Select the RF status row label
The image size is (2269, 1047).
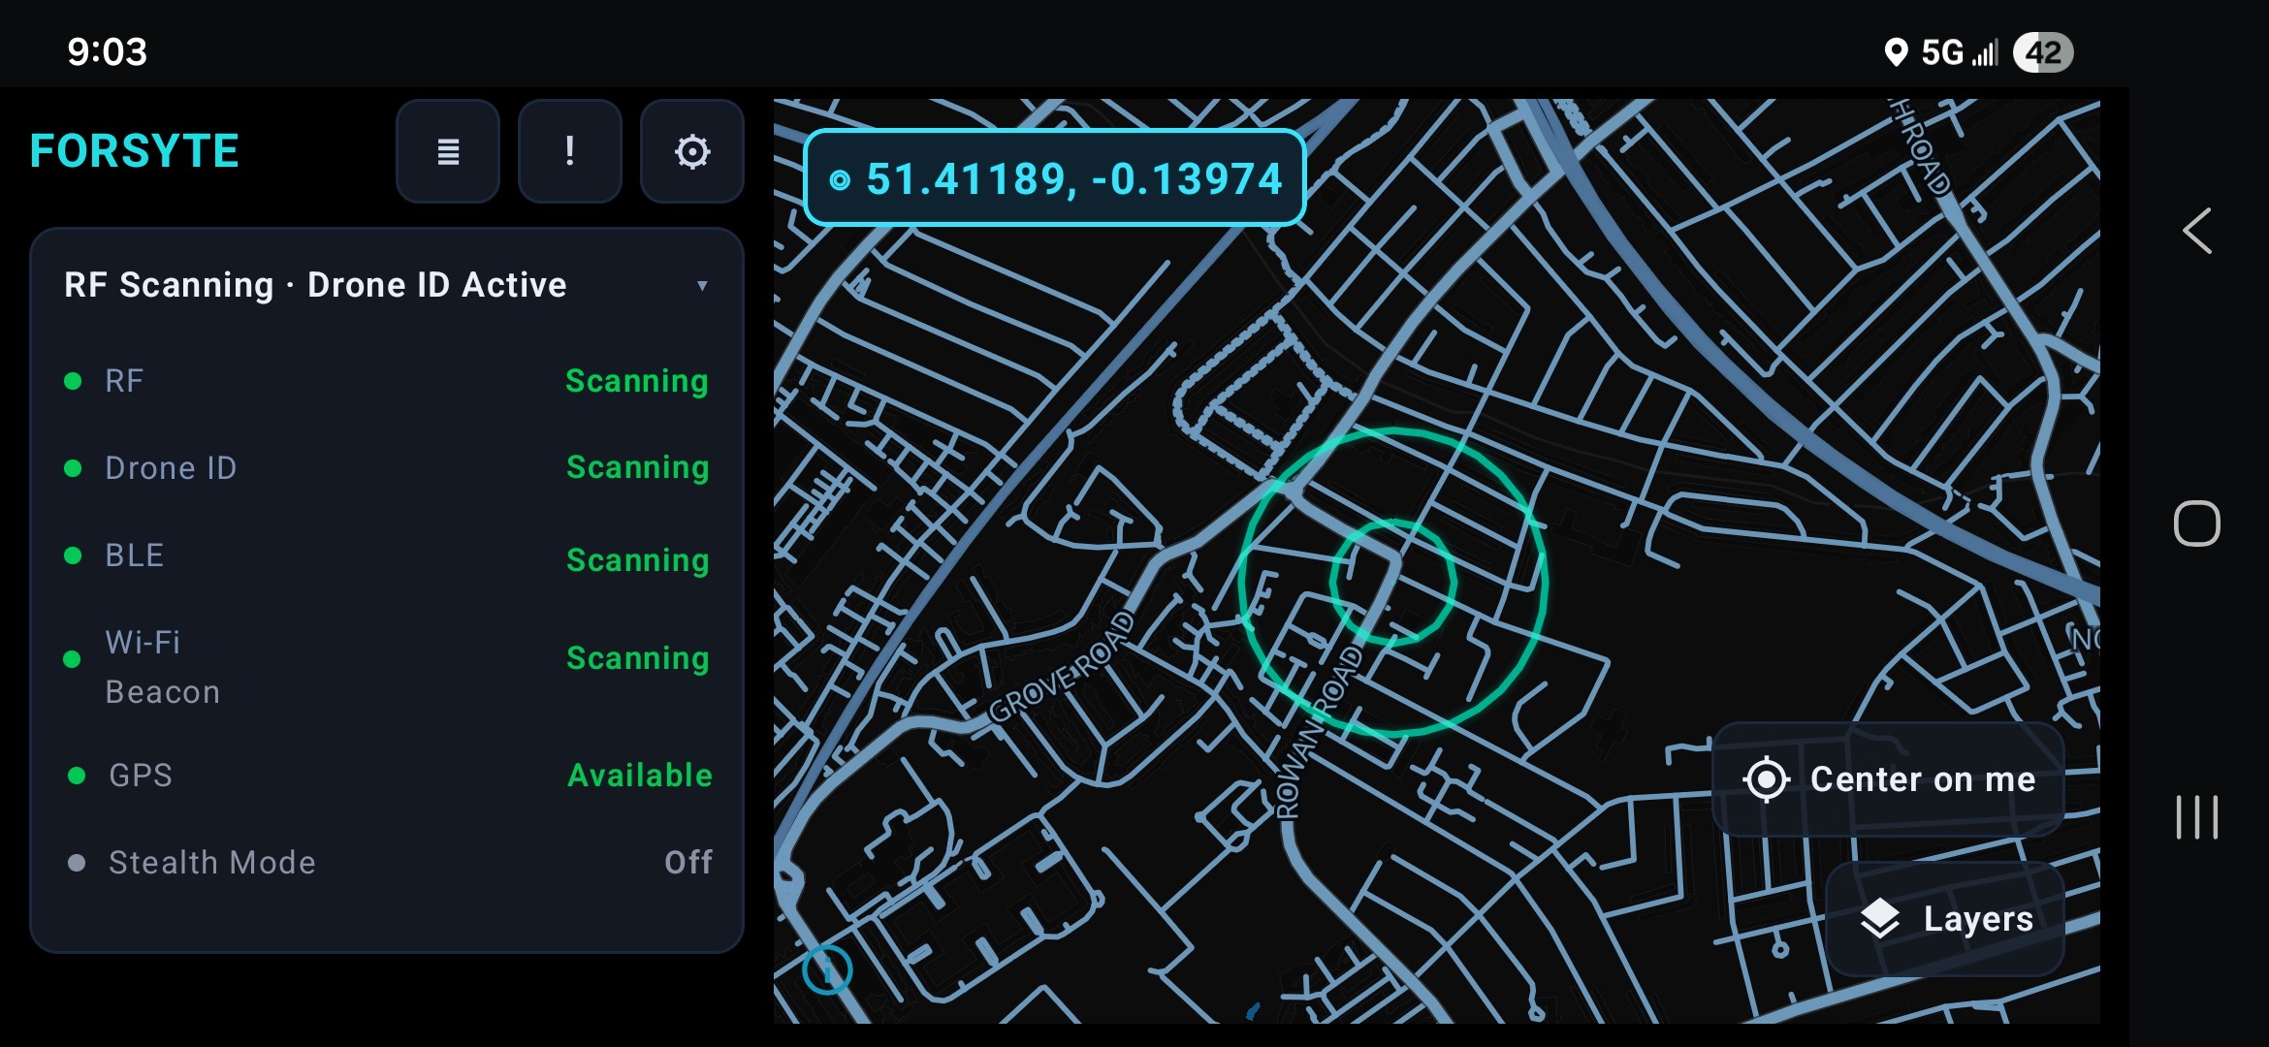(x=124, y=381)
